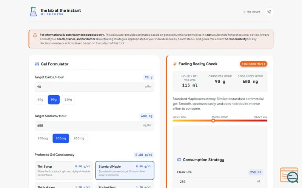
Task: Choose Thick Honey consistency option
Action: tap(64, 186)
